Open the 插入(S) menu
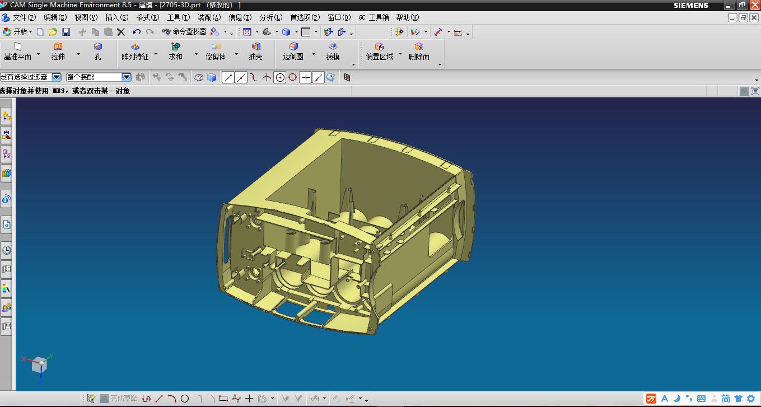 pyautogui.click(x=116, y=17)
